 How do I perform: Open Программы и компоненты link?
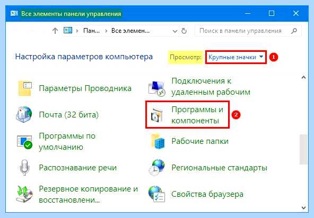pyautogui.click(x=197, y=115)
